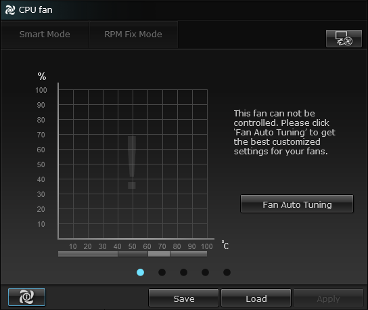Click the fan info icon button at bottom left
The width and height of the screenshot is (368, 310).
[x=27, y=297]
